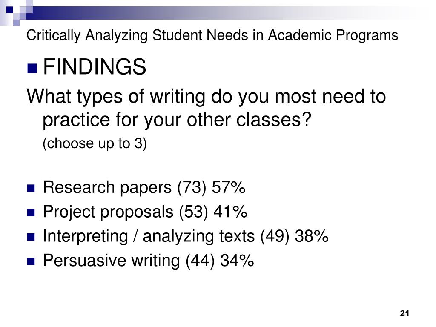Click the bullet beside Project proposals
This screenshot has height=327, width=436.
pyautogui.click(x=31, y=213)
